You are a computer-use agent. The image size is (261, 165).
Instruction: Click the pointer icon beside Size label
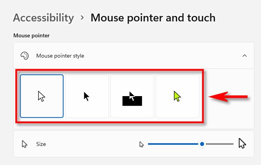click(24, 144)
